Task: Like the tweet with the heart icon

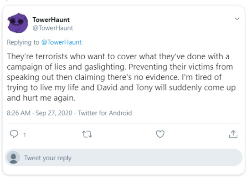Action: 160,134
